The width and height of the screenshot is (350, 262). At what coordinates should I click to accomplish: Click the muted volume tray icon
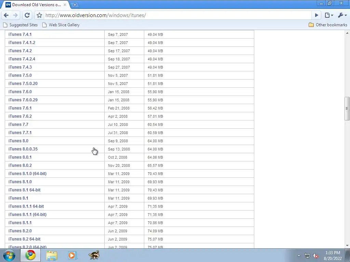pos(315,256)
